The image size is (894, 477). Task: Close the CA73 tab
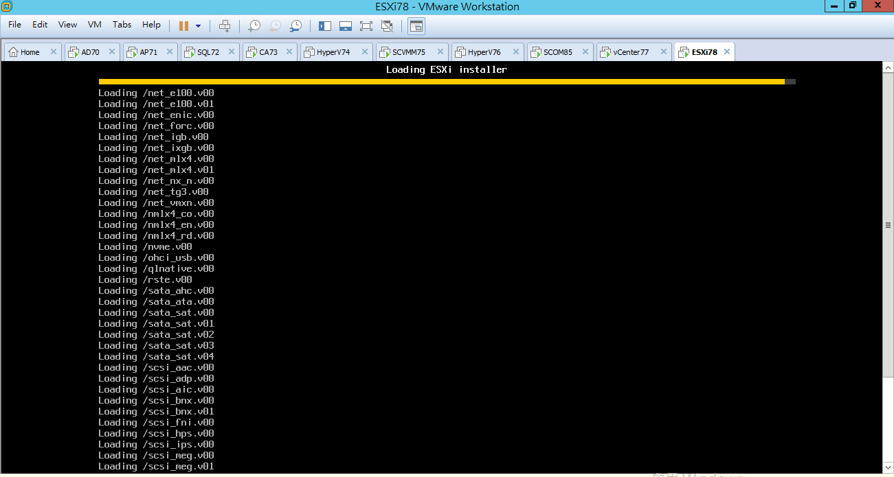point(290,51)
